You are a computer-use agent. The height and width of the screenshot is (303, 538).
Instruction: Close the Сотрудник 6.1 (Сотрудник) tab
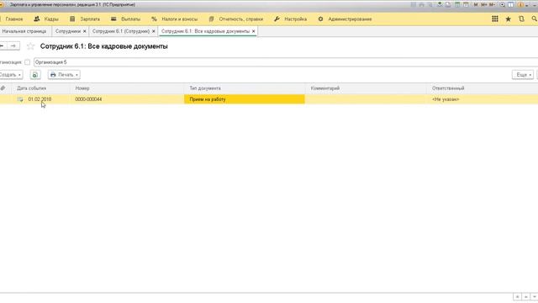153,31
